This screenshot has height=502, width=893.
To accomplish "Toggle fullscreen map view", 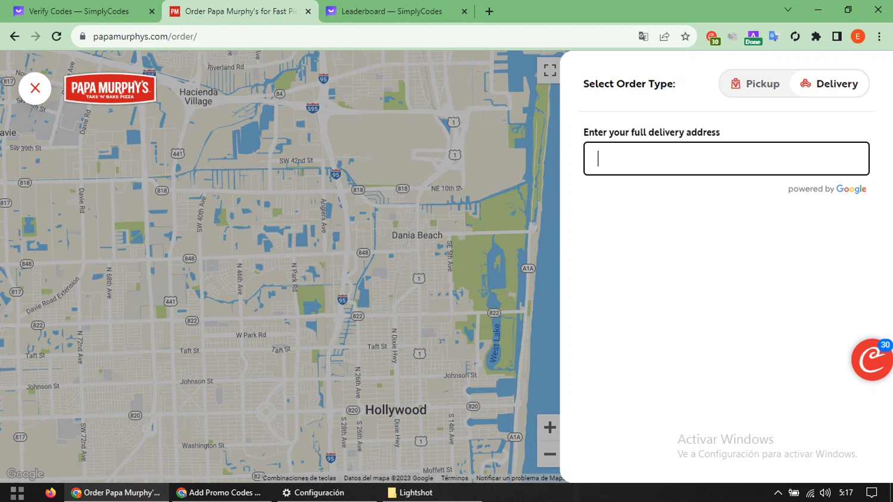I will click(x=549, y=70).
